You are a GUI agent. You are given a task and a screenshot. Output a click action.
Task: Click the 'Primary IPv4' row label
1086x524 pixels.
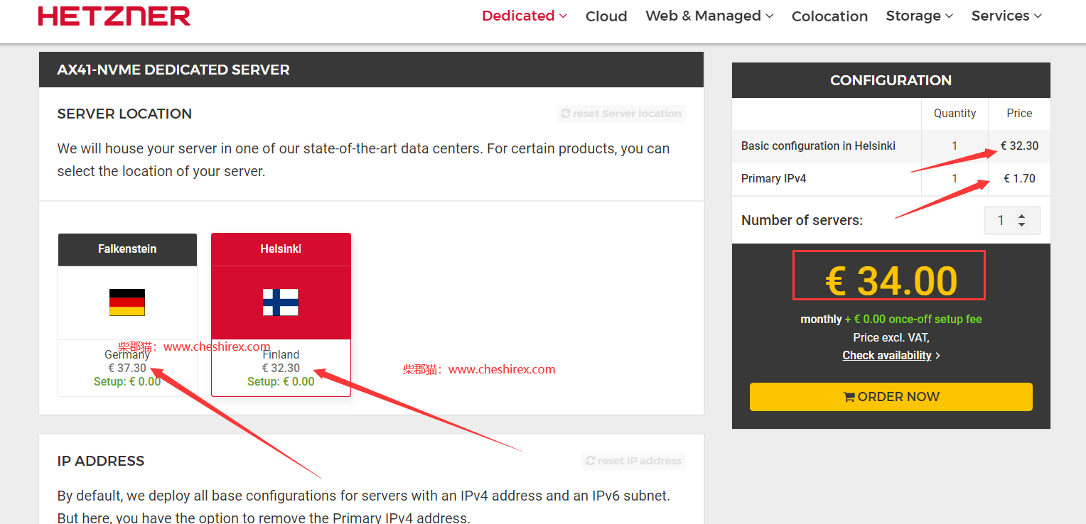pyautogui.click(x=774, y=178)
